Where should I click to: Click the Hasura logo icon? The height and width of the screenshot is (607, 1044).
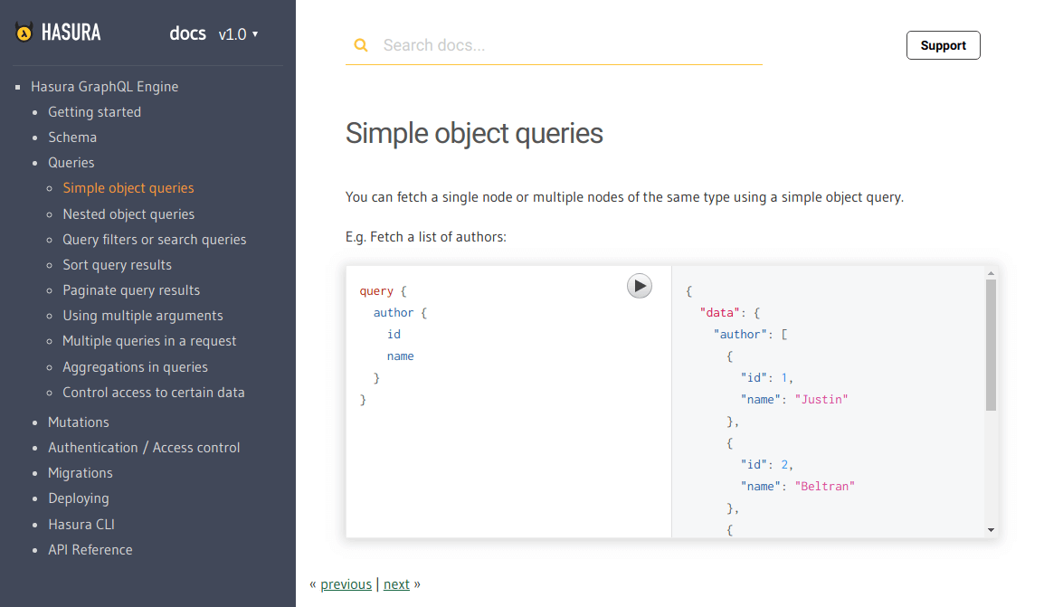pos(24,33)
